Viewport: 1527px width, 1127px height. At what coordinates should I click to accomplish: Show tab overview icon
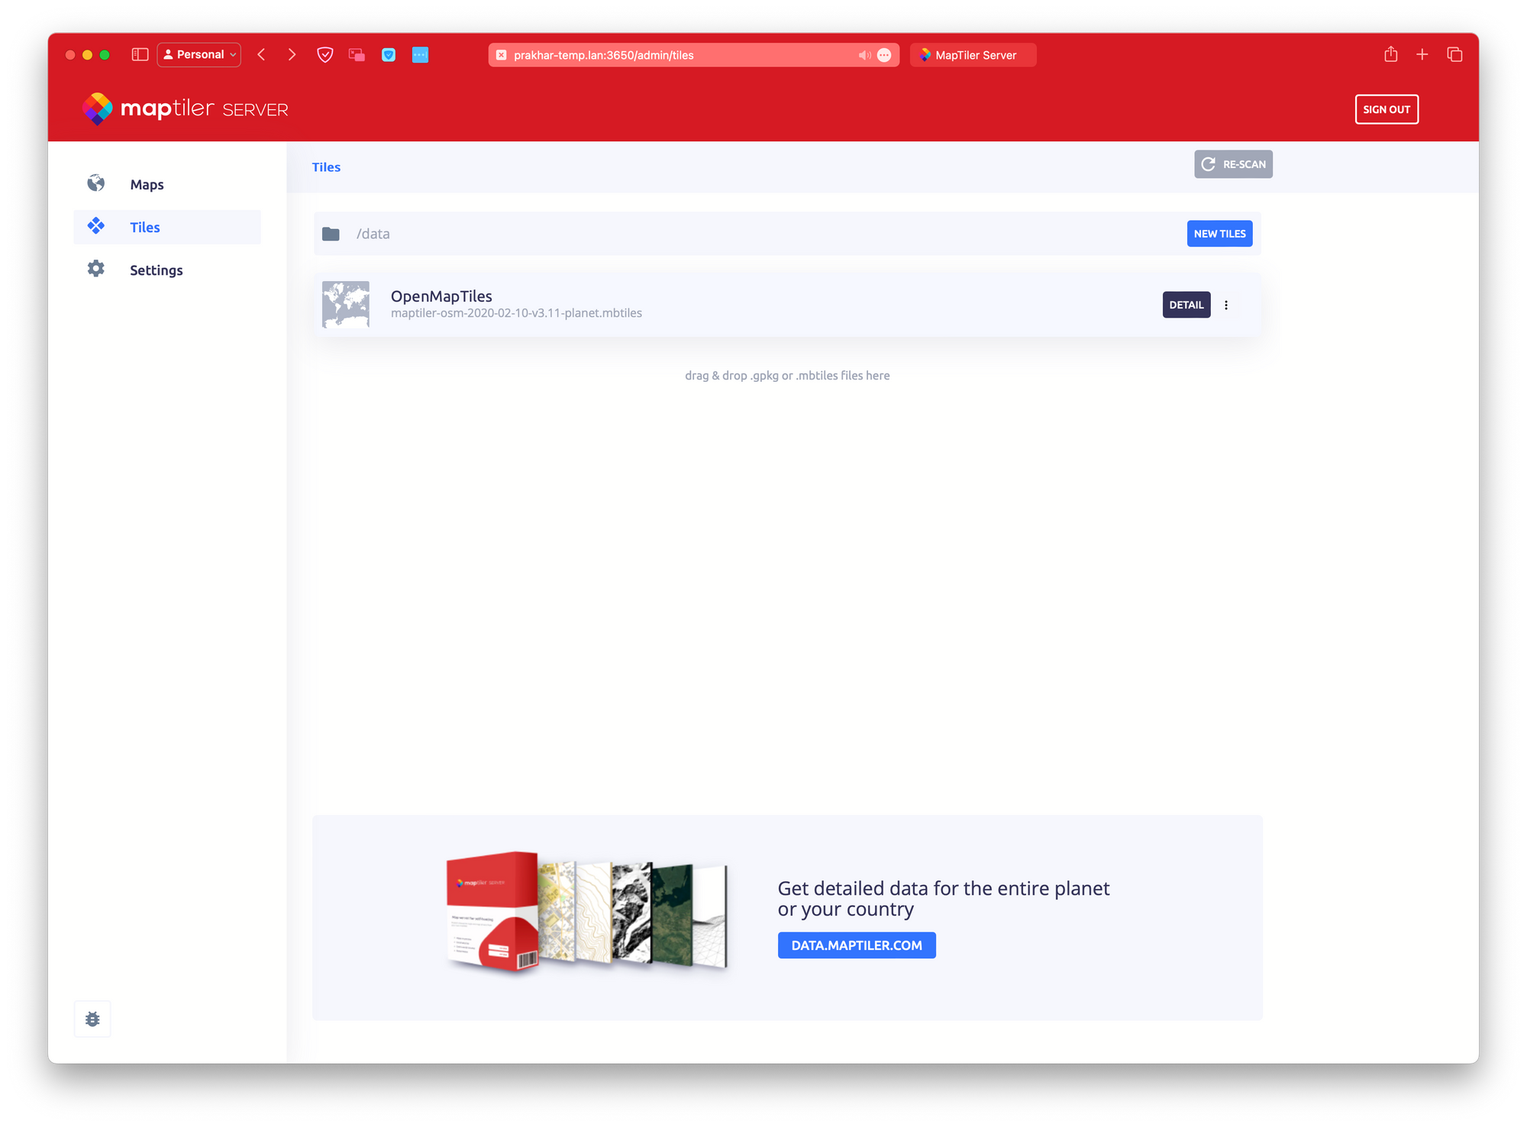[x=1454, y=55]
